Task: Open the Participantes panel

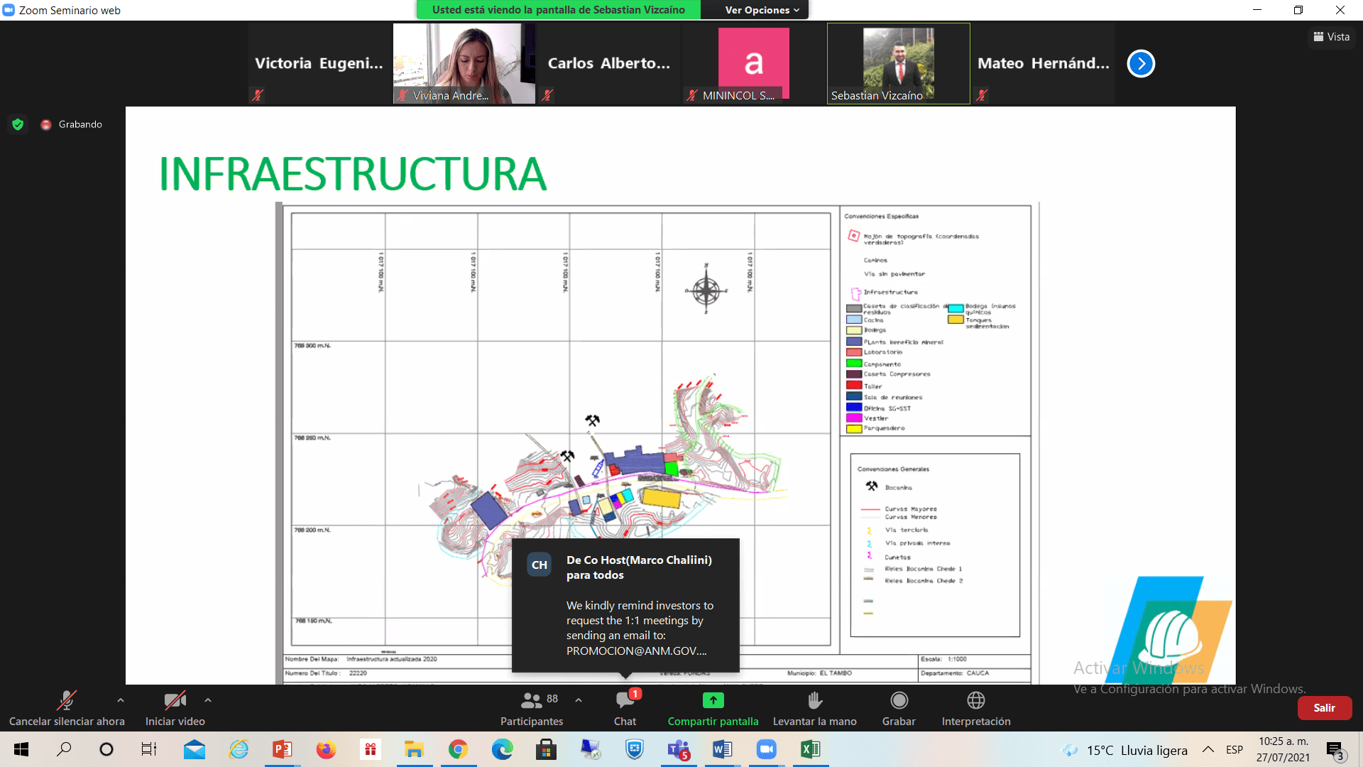Action: click(x=532, y=709)
